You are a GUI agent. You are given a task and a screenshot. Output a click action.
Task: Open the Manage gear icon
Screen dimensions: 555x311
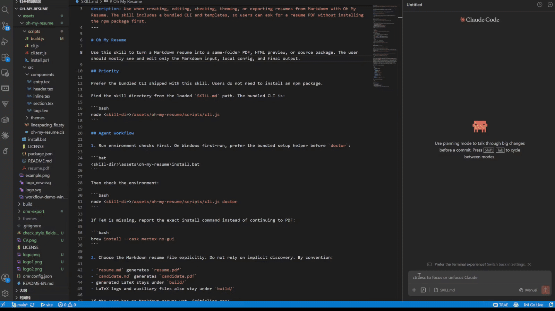tap(5, 293)
